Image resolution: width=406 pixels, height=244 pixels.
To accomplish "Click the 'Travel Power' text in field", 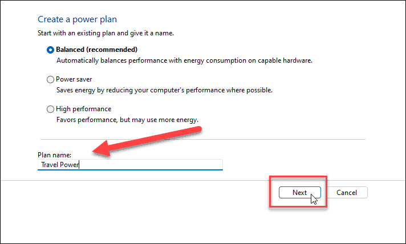I will 59,165.
